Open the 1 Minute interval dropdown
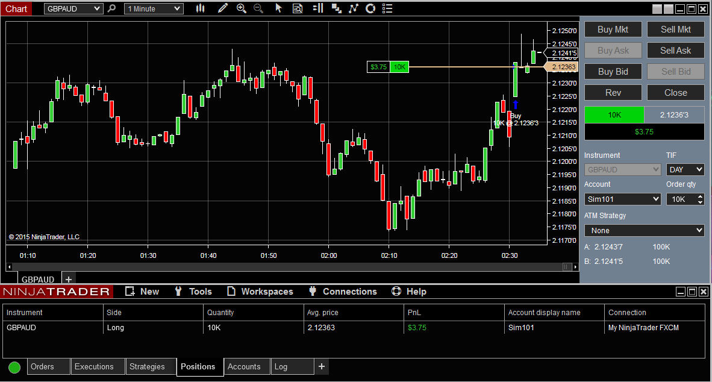The width and height of the screenshot is (712, 382). coord(154,8)
